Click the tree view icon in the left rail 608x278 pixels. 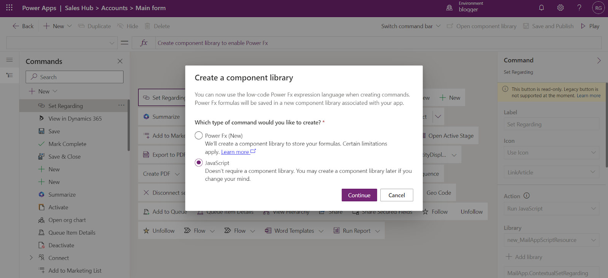tap(9, 75)
